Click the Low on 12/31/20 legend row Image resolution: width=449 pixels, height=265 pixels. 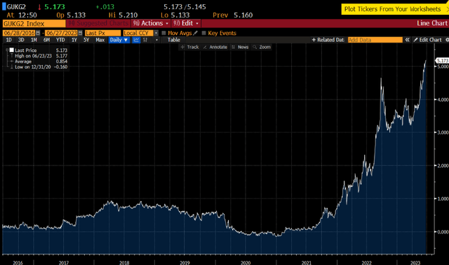point(39,67)
